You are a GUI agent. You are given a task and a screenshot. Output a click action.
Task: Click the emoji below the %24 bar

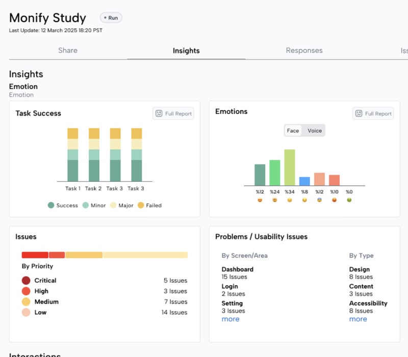pyautogui.click(x=275, y=200)
